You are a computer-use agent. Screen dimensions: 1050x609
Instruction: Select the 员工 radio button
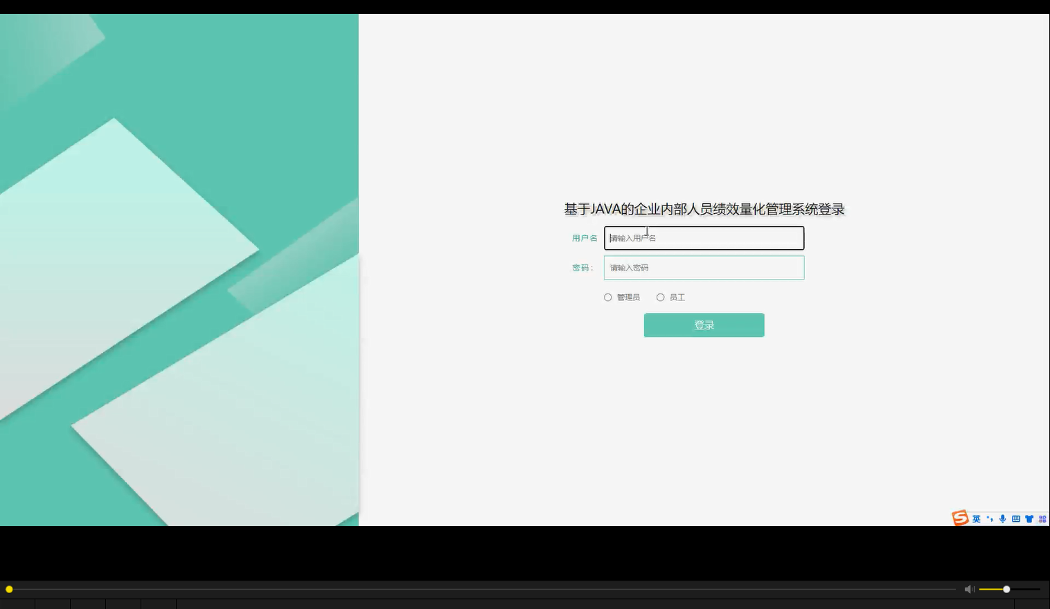[661, 297]
